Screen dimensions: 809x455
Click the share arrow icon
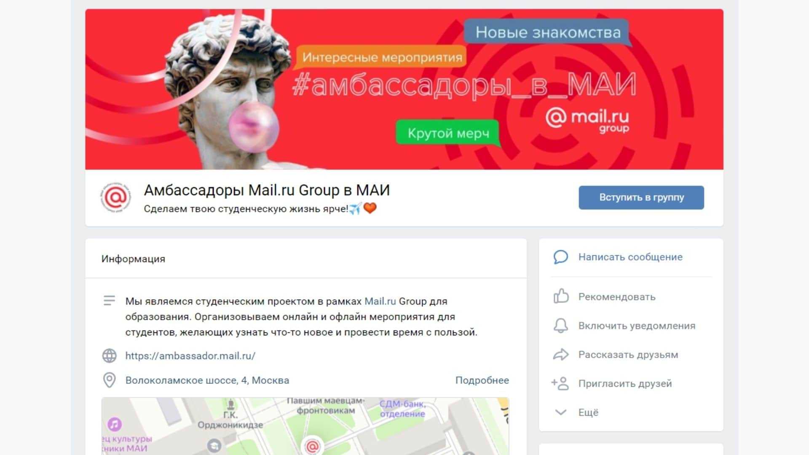[x=560, y=355]
